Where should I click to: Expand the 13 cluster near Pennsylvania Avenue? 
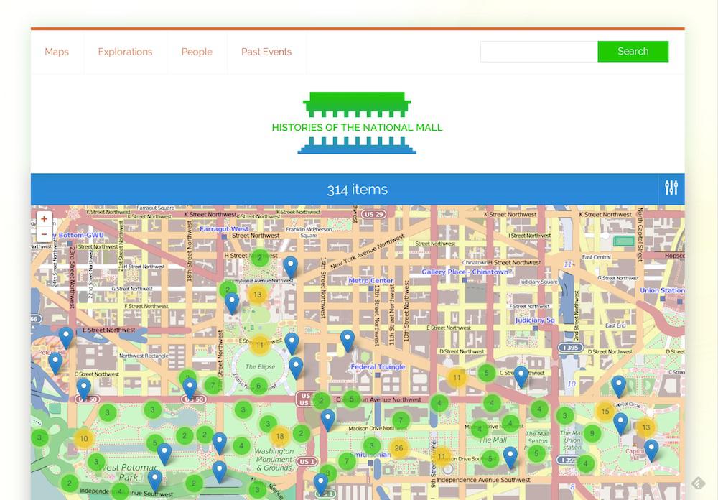pos(257,295)
